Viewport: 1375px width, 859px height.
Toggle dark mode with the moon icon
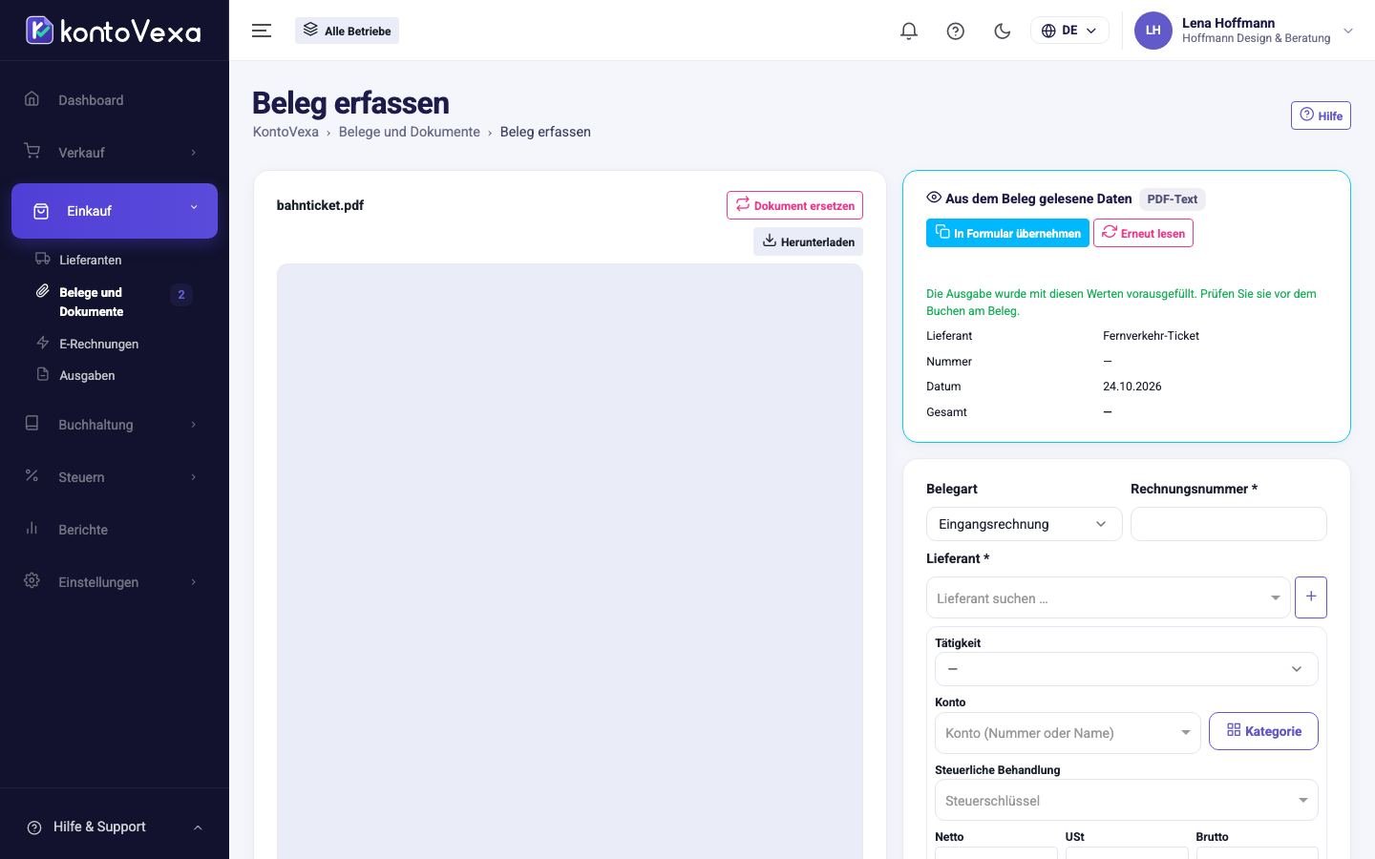(1003, 31)
